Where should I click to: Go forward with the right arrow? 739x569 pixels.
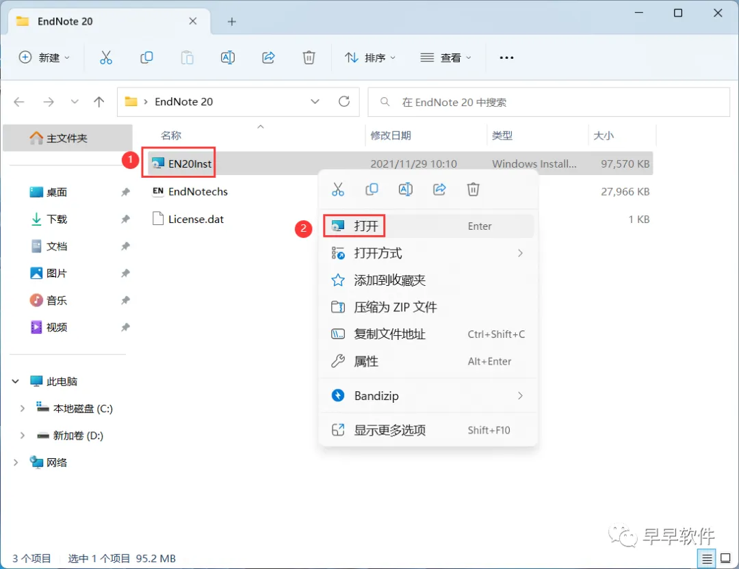(49, 102)
